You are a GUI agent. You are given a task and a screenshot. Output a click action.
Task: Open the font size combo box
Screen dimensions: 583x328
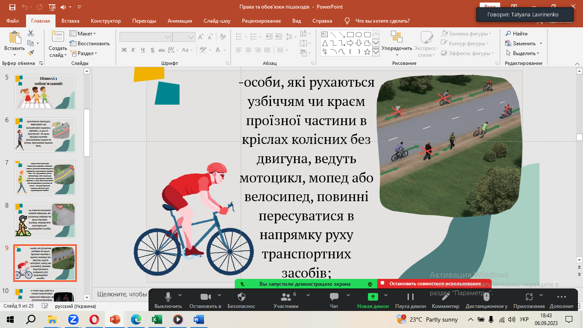pos(184,37)
